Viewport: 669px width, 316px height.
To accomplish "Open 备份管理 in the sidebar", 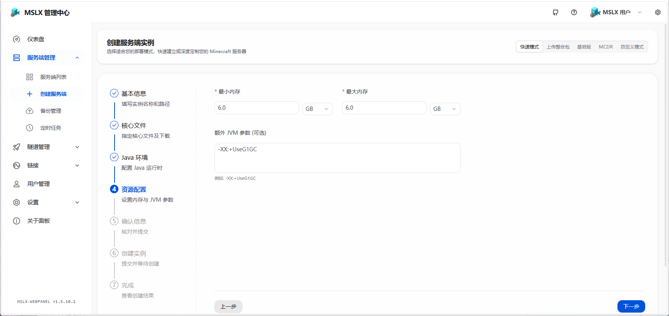I will tap(46, 111).
